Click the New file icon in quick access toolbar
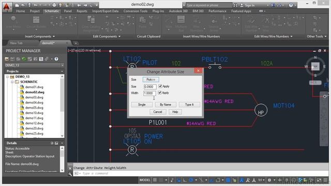331x186 pixels. [x=17, y=5]
